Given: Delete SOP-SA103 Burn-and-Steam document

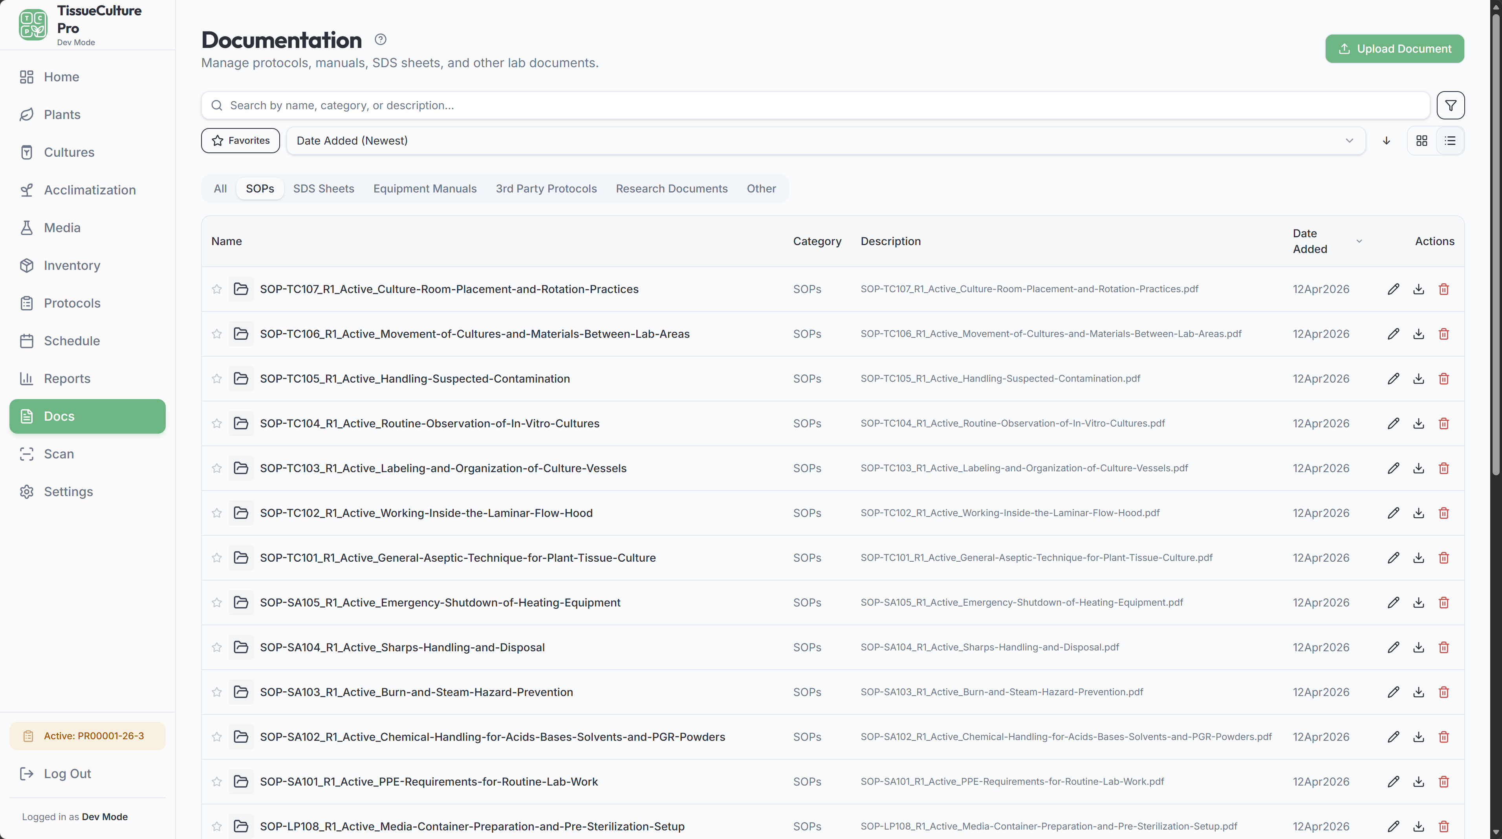Looking at the screenshot, I should coord(1444,692).
